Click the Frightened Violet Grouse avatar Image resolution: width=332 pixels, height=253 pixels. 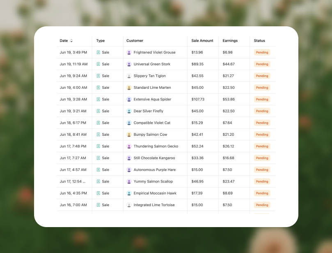click(x=129, y=52)
